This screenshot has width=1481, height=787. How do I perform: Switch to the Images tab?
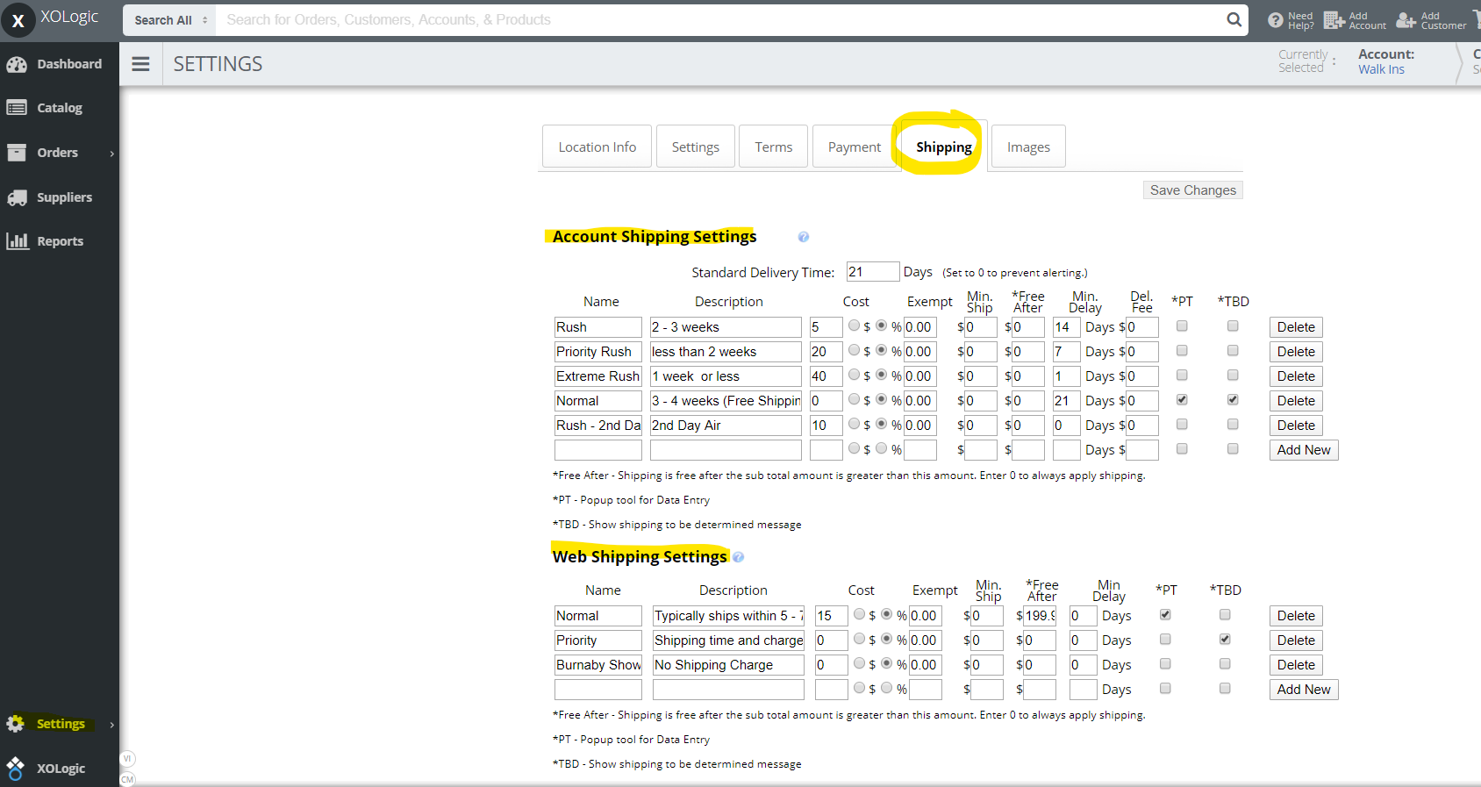pos(1028,147)
